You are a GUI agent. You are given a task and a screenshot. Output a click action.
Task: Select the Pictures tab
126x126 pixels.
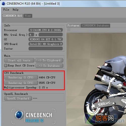coord(73,25)
